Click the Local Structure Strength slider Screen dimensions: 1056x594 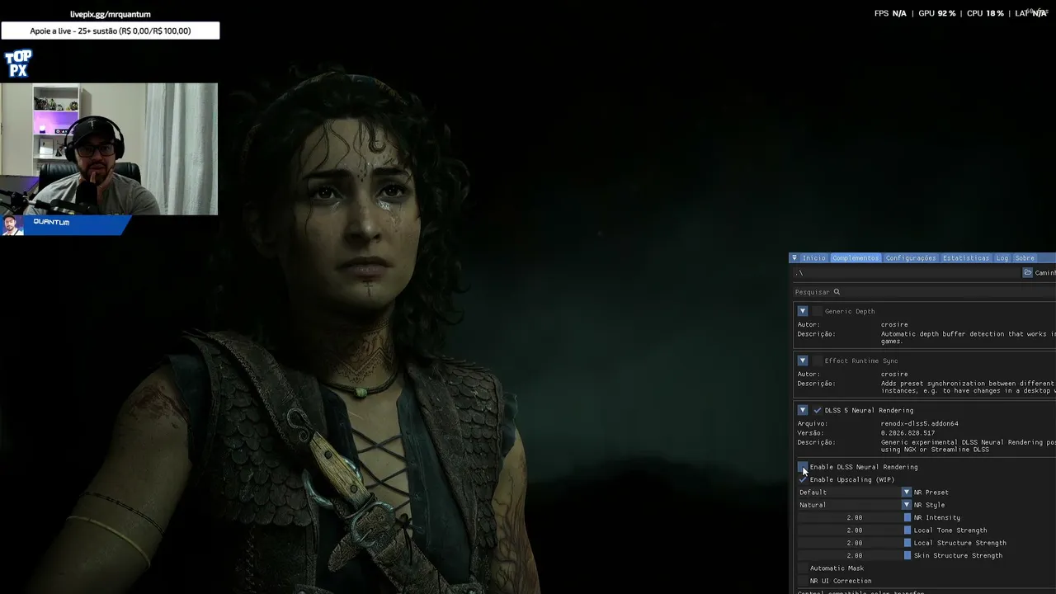(x=854, y=543)
